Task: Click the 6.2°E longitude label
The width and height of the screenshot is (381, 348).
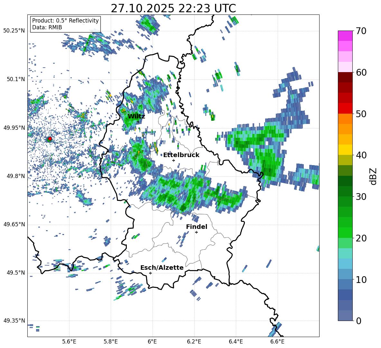Action: coord(194,342)
